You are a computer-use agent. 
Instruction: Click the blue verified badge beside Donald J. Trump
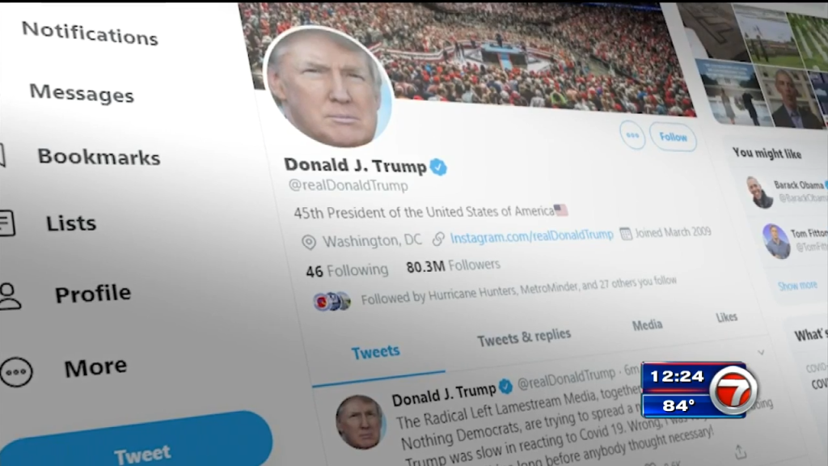coord(438,167)
